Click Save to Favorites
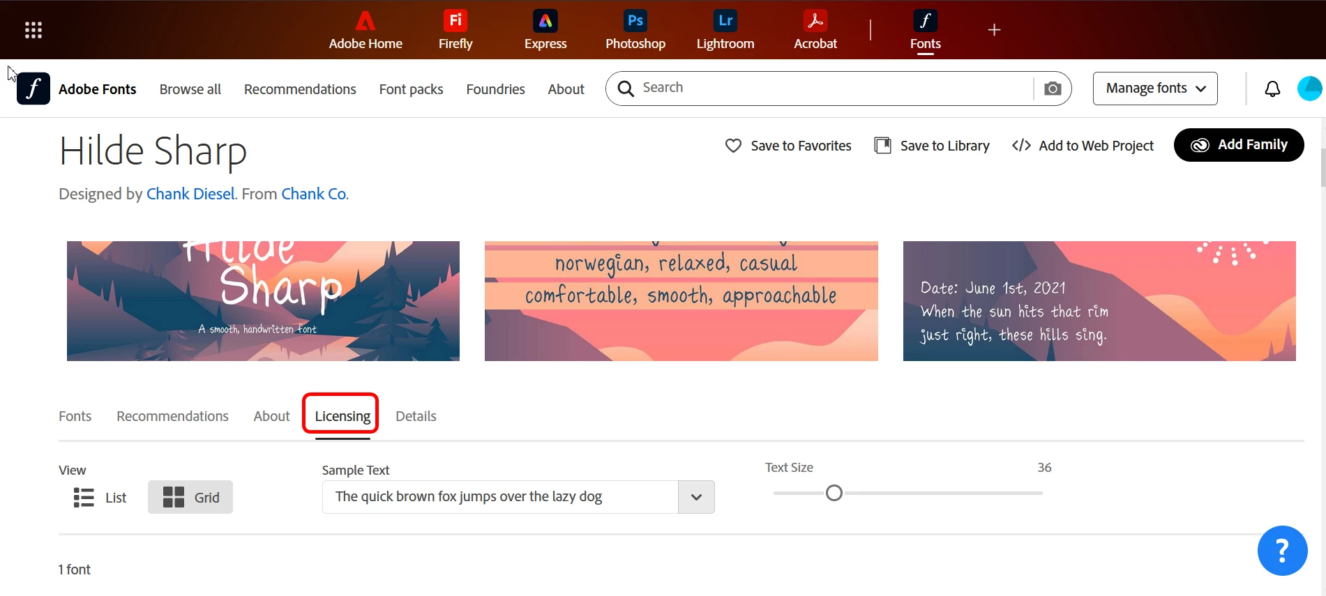 pos(788,146)
